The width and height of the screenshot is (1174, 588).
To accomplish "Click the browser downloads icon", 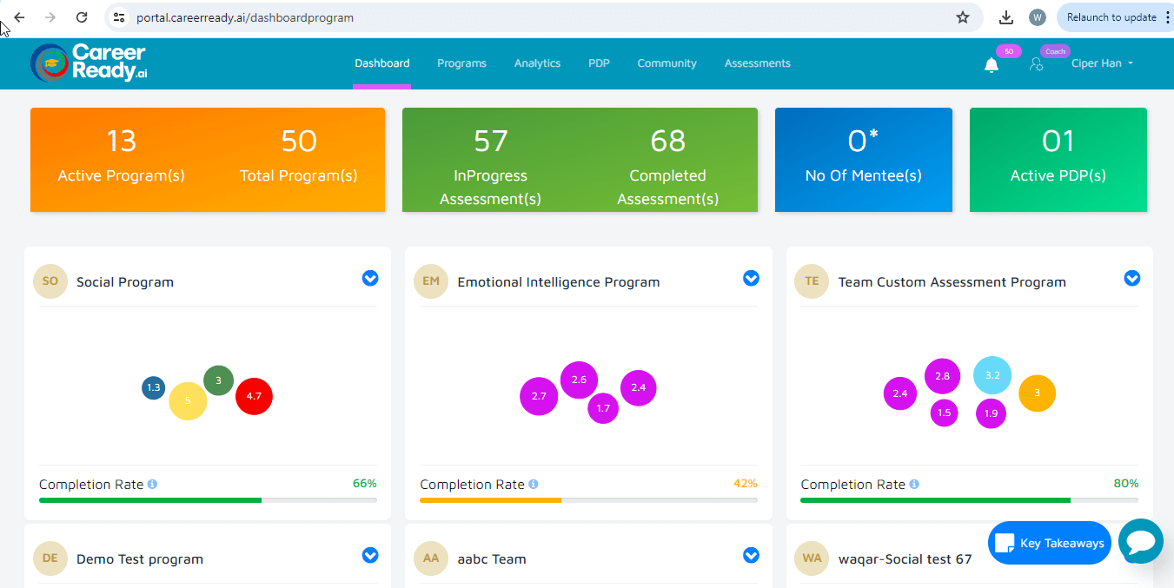I will click(1006, 17).
